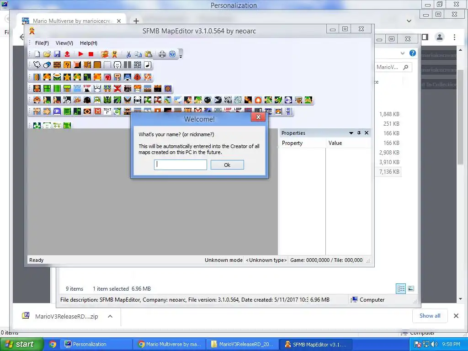This screenshot has height=351, width=468.
Task: Open a new browser tab with plus button
Action: click(136, 21)
